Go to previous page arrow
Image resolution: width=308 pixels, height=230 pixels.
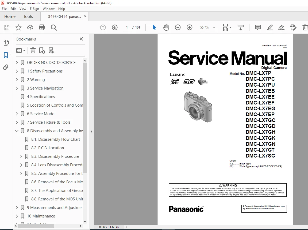tap(103, 27)
